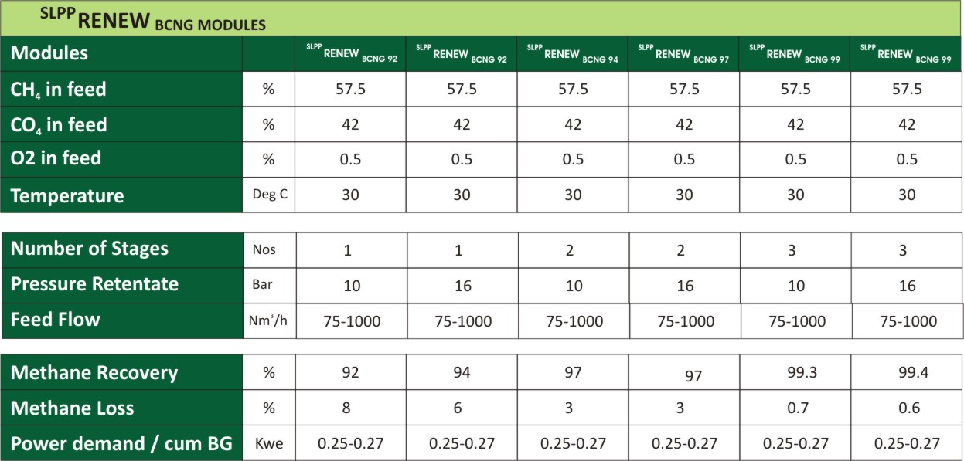The height and width of the screenshot is (461, 964).
Task: Select the Deg C unit cell
Action: (269, 195)
